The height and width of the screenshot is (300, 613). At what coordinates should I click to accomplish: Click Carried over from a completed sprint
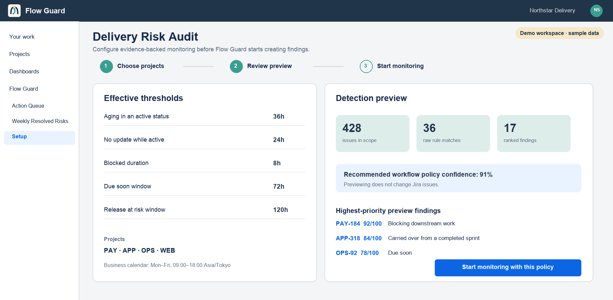(434, 238)
